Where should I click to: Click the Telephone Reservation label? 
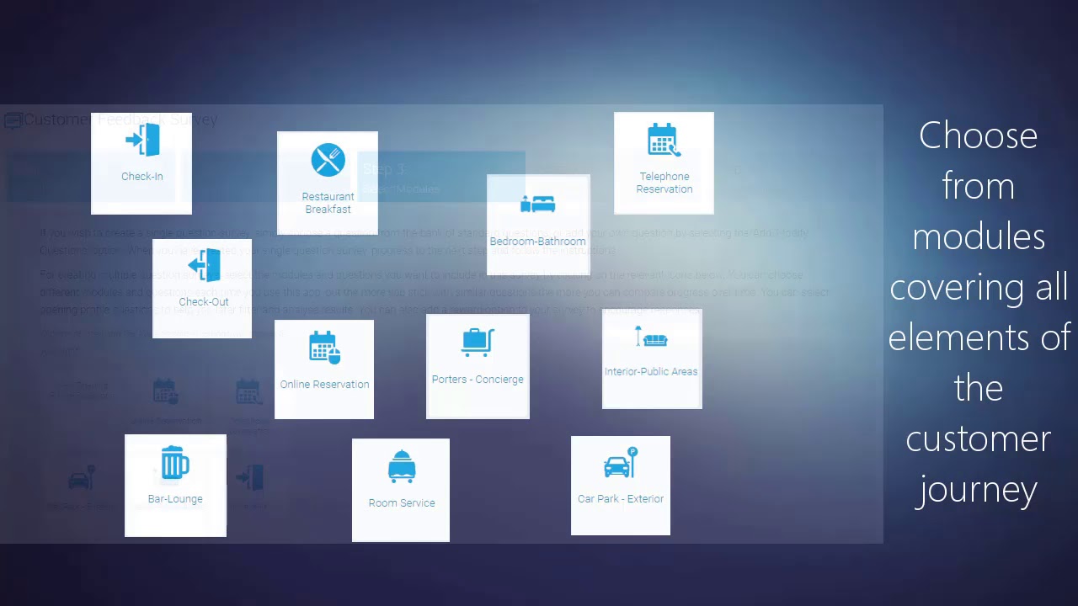click(x=664, y=183)
